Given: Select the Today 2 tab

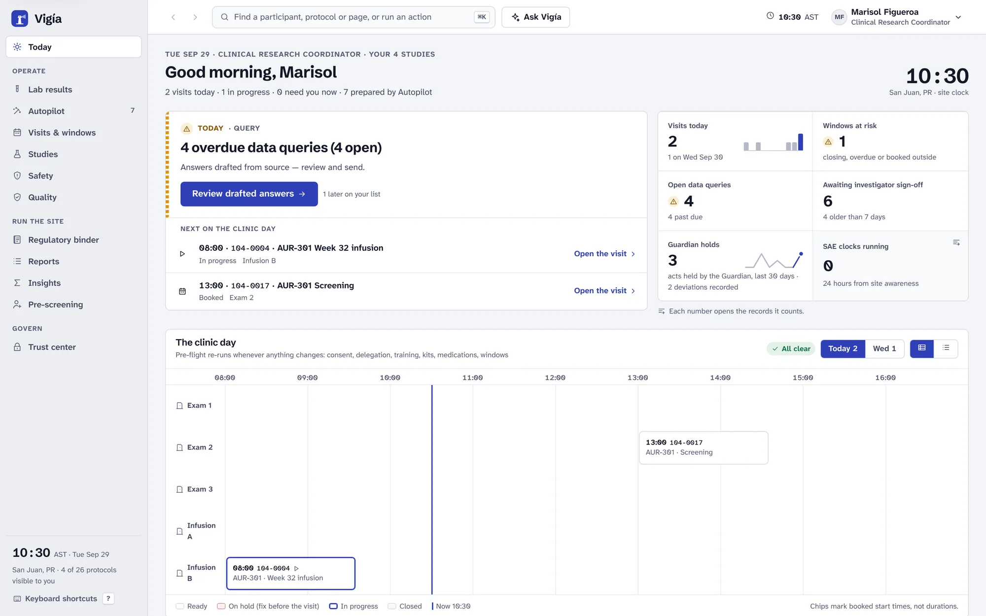Looking at the screenshot, I should click(843, 348).
